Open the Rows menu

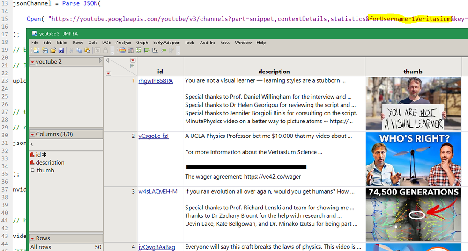click(78, 43)
